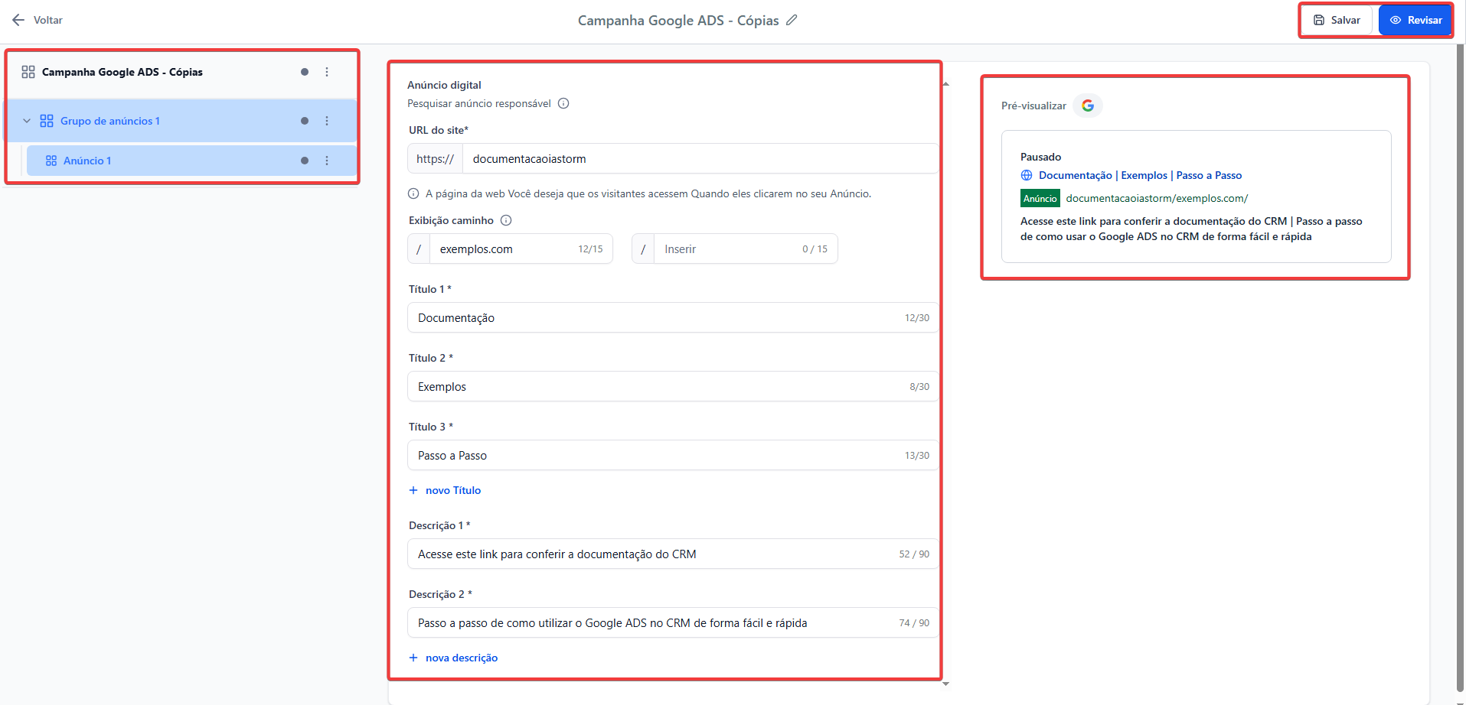This screenshot has height=705, width=1466.
Task: Click the Google logo preview icon
Action: pos(1087,106)
